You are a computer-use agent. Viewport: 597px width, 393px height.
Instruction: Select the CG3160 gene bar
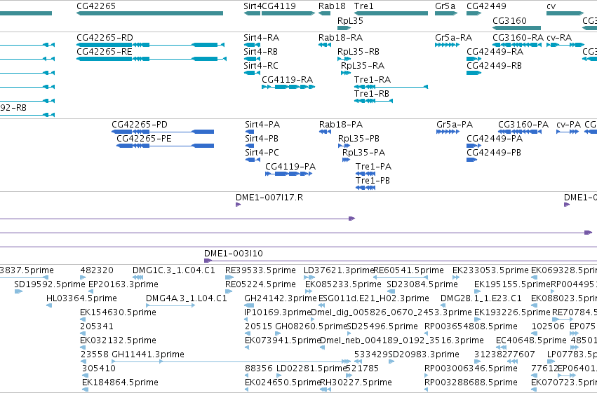tap(516, 28)
